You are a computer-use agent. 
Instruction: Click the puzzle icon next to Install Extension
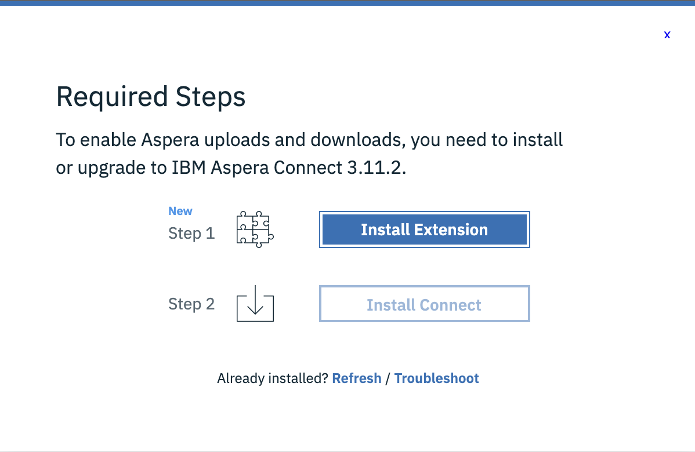point(255,229)
